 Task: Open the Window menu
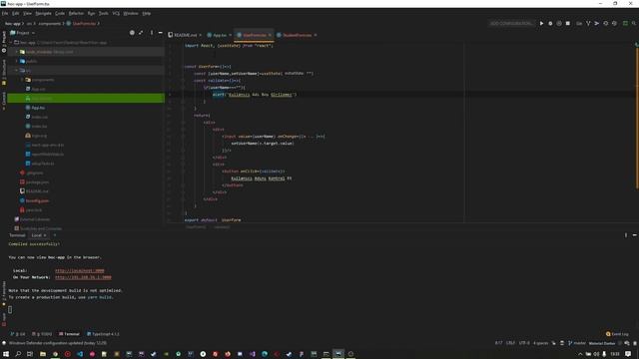tap(131, 13)
